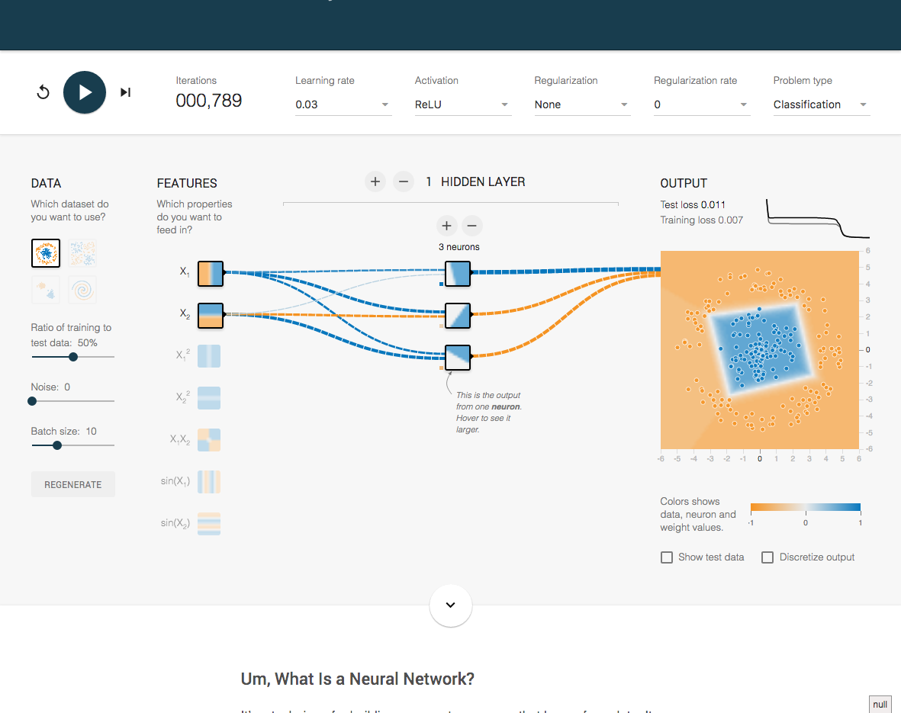
Task: Open the Activation dropdown showing ReLU
Action: point(462,104)
